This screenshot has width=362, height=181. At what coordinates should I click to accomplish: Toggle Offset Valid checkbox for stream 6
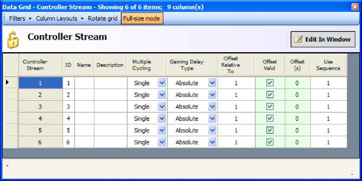coord(270,142)
